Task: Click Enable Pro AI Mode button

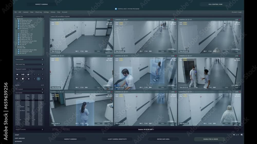Action: (211, 139)
